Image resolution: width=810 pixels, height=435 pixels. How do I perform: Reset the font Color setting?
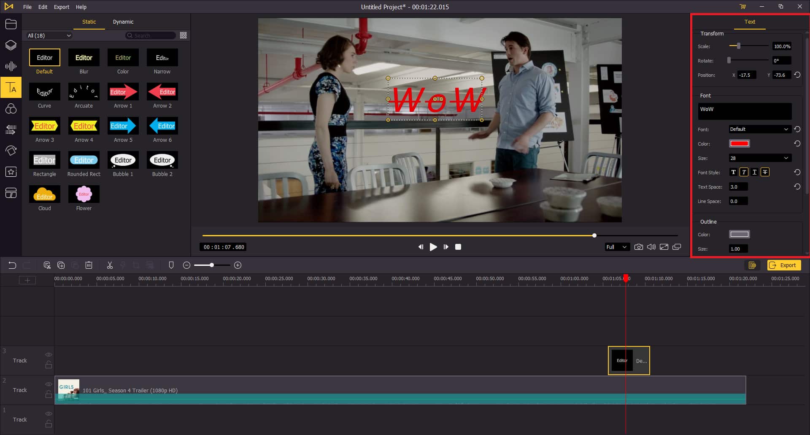tap(797, 144)
